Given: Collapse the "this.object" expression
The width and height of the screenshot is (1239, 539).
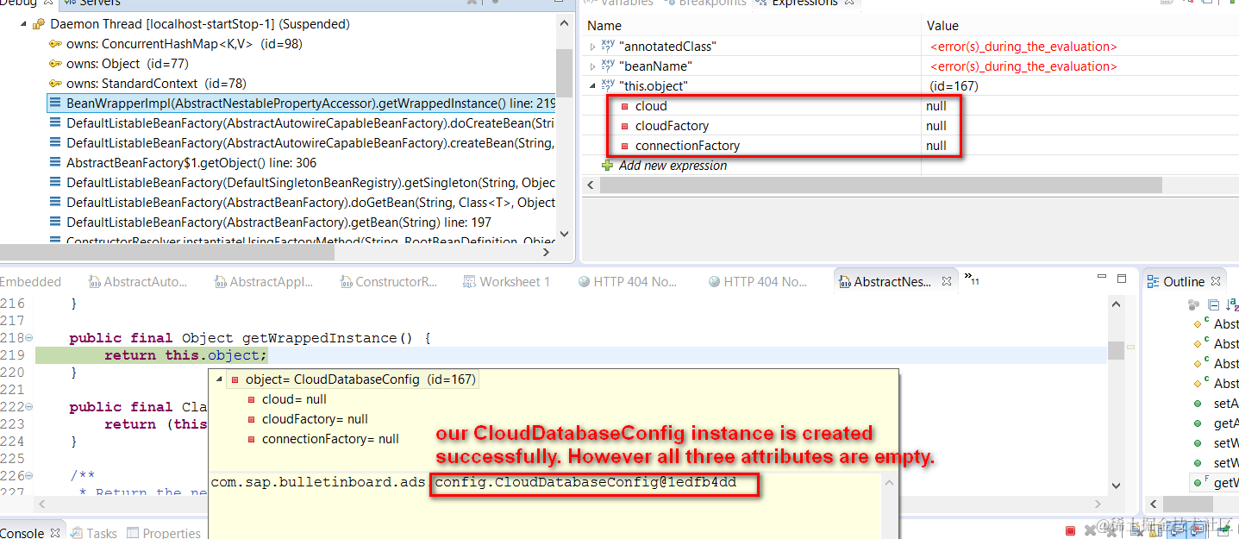Looking at the screenshot, I should [592, 85].
